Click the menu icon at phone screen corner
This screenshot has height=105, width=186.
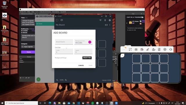(x=122, y=55)
